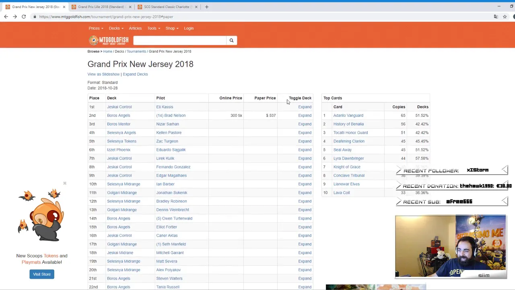Expand Ian Barber's 10th place deck
The width and height of the screenshot is (515, 290).
305,184
